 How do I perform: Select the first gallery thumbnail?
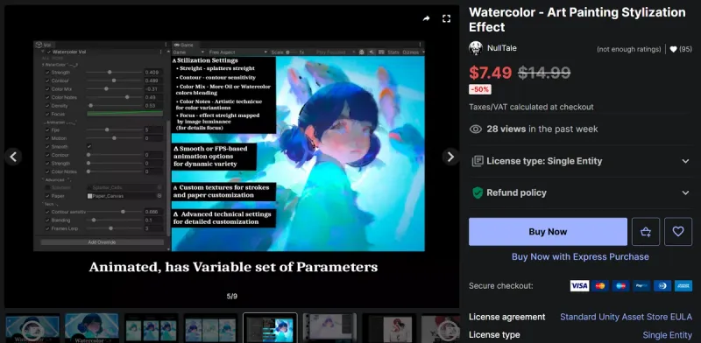(x=32, y=328)
